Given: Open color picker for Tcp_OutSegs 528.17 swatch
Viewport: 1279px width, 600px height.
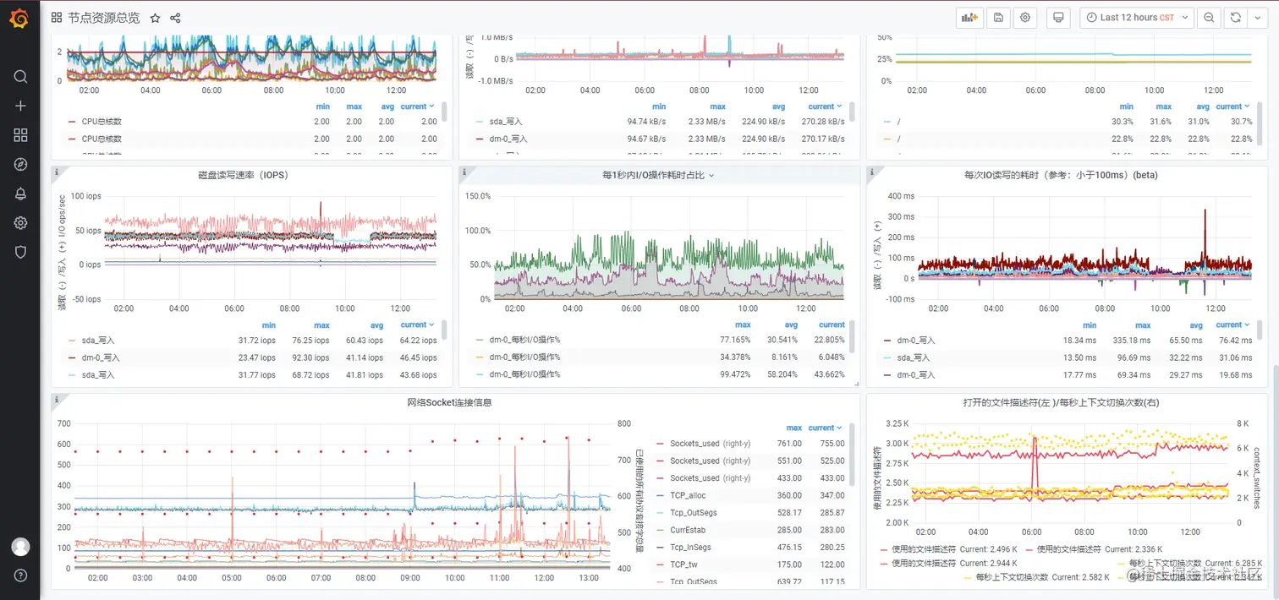Looking at the screenshot, I should [660, 513].
